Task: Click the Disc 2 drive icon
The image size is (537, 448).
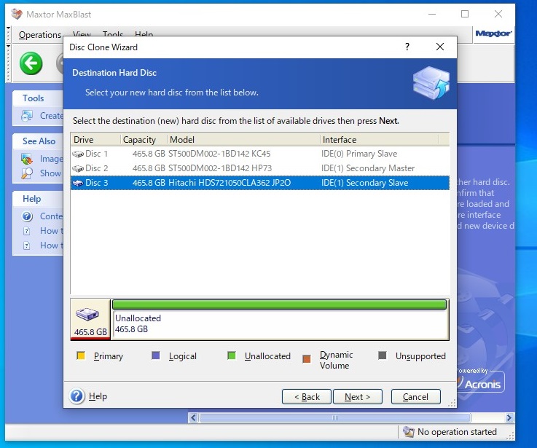Action: (x=78, y=168)
